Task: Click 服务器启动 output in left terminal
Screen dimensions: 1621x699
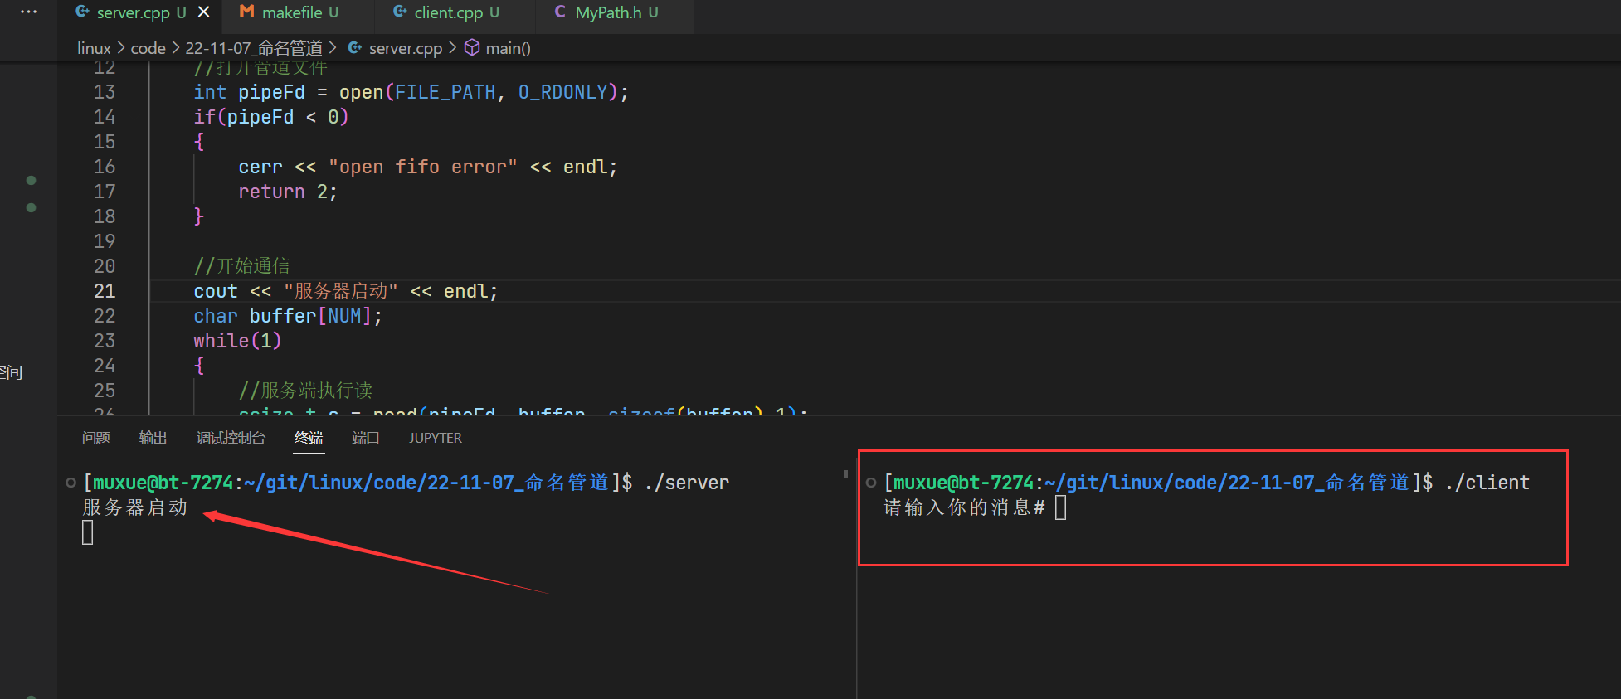Action: [x=135, y=507]
